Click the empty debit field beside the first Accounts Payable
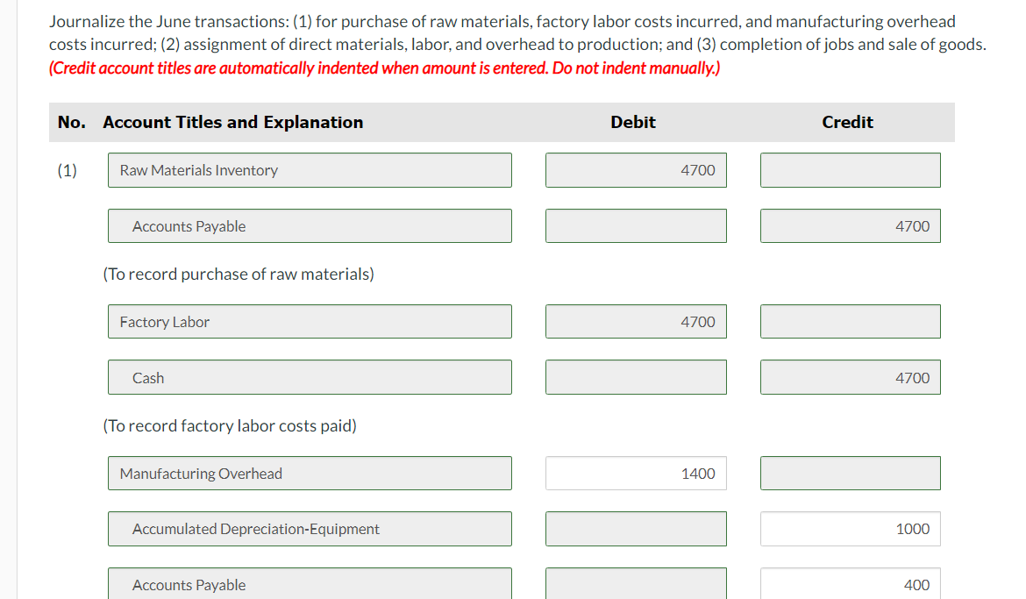The height and width of the screenshot is (599, 1026). (636, 226)
